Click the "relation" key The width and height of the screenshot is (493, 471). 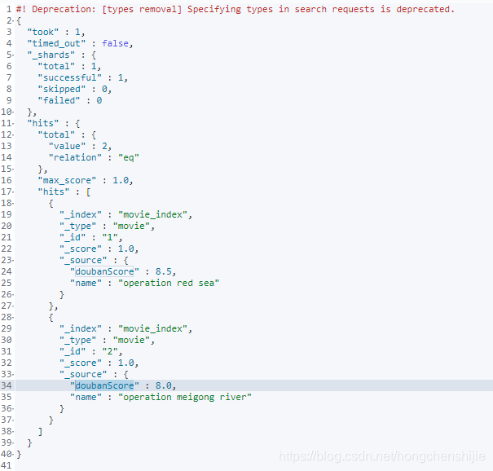click(x=75, y=157)
